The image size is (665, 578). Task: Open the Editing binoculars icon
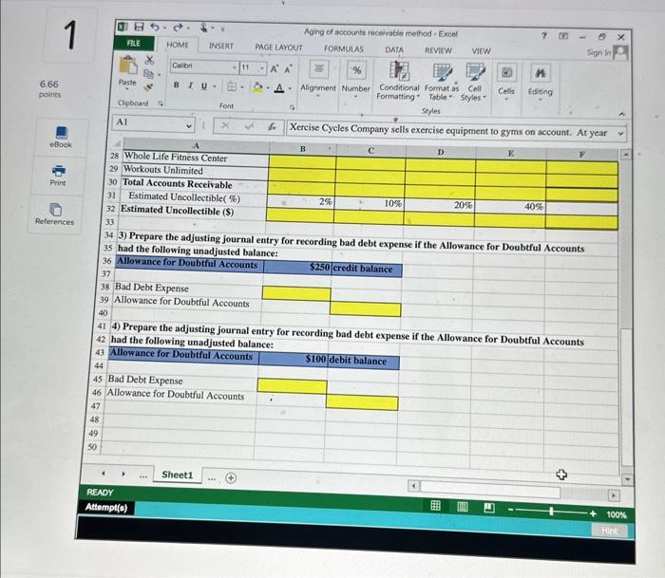click(x=541, y=73)
